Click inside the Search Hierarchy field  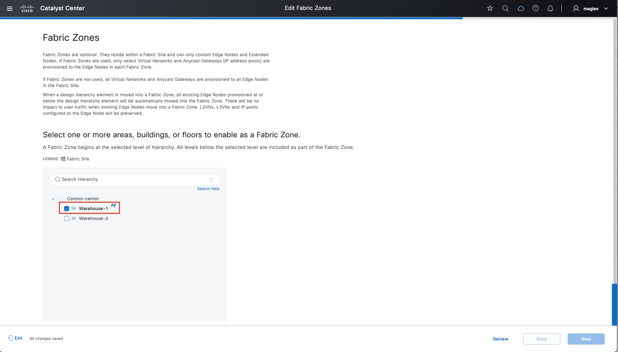coord(108,179)
